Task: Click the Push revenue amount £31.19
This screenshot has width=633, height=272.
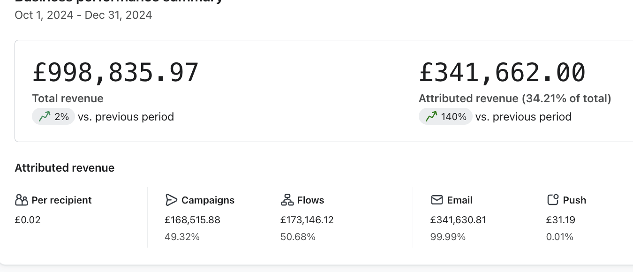Action: pyautogui.click(x=561, y=220)
